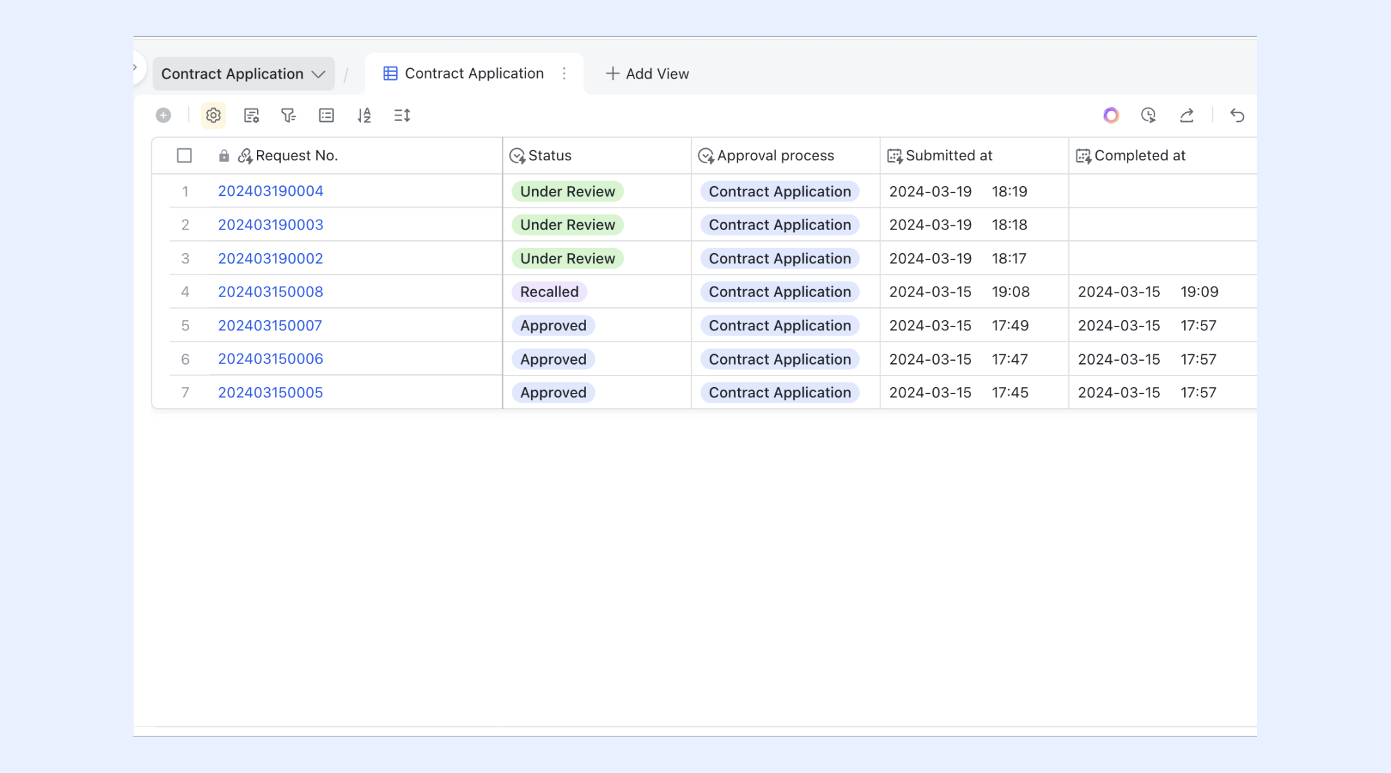The height and width of the screenshot is (773, 1391).
Task: Open the field configuration icon
Action: (251, 115)
